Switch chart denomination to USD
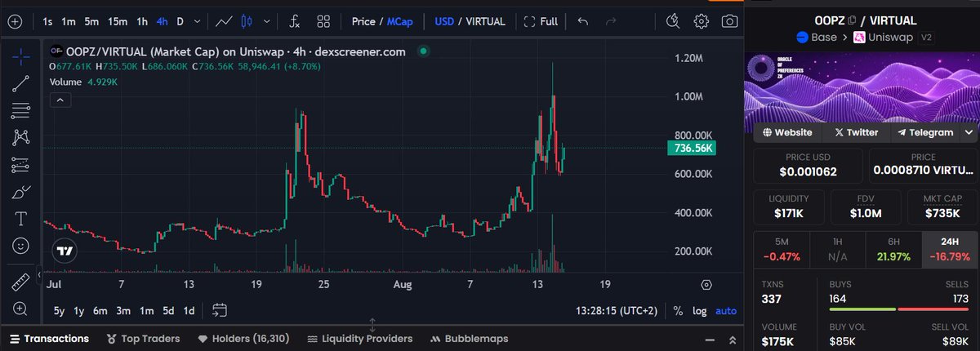The height and width of the screenshot is (351, 980). 444,21
